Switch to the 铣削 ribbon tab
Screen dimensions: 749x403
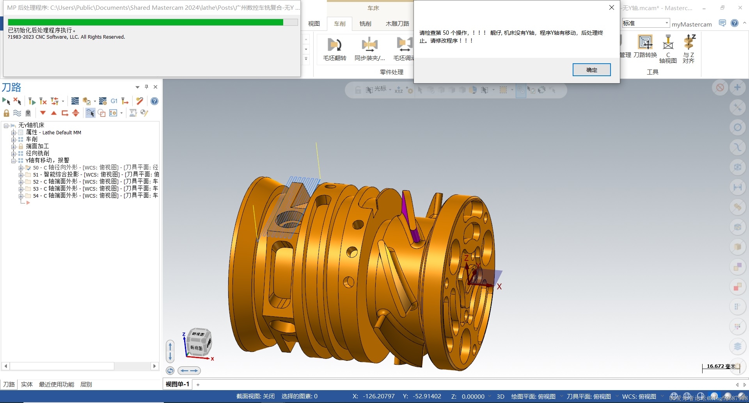[x=366, y=24]
